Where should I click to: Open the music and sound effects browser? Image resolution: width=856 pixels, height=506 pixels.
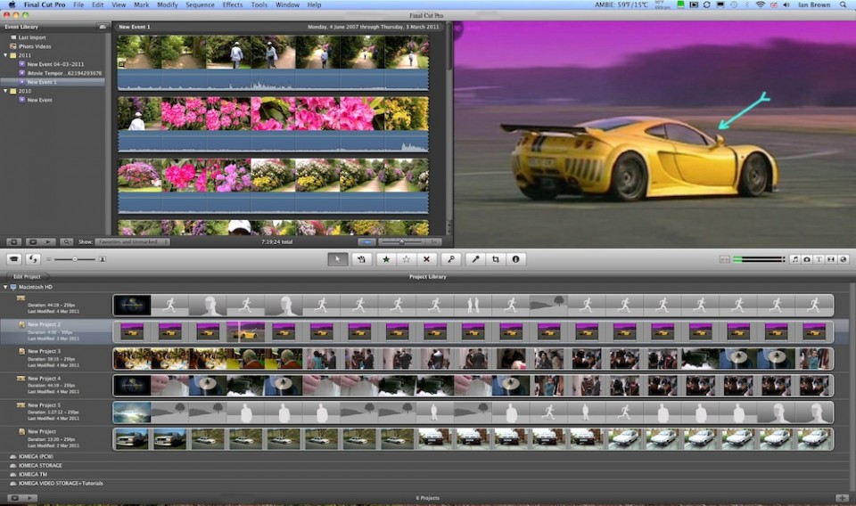click(x=794, y=259)
